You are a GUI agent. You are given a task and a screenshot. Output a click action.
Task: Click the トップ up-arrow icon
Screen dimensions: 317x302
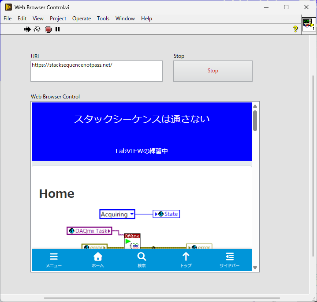click(x=186, y=257)
